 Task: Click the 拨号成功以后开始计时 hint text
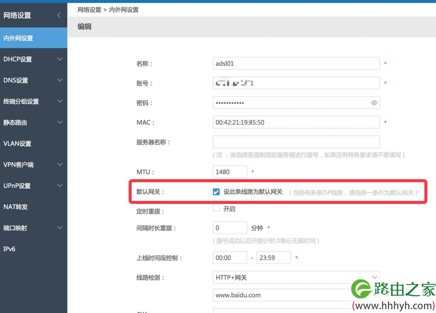point(267,241)
